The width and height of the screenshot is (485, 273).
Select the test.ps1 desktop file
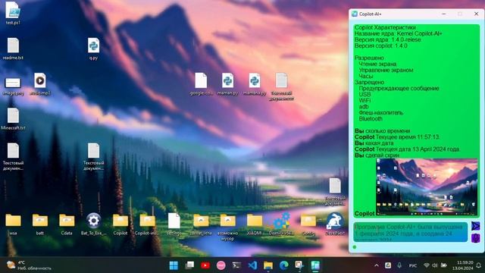click(x=13, y=14)
